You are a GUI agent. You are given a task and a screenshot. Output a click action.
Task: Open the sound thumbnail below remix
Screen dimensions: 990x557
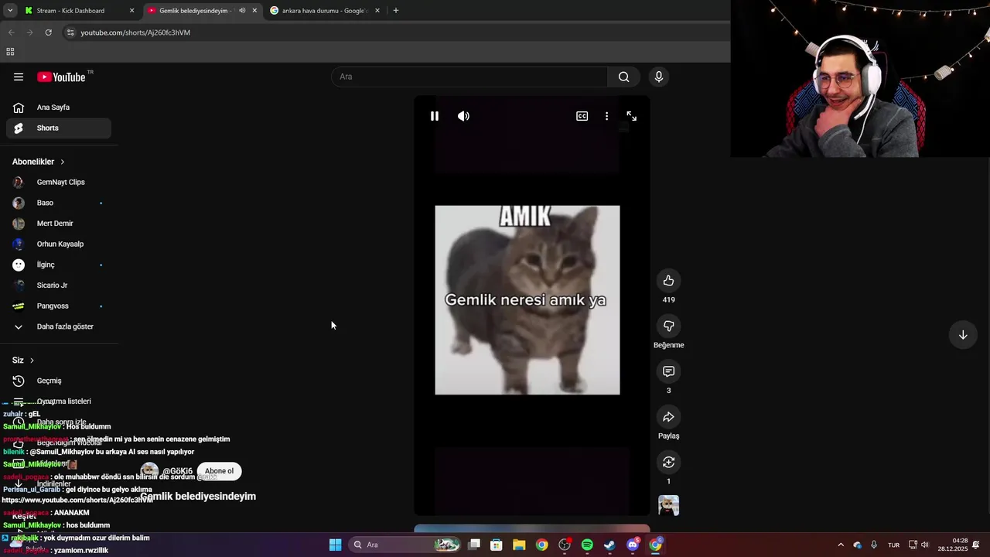669,505
